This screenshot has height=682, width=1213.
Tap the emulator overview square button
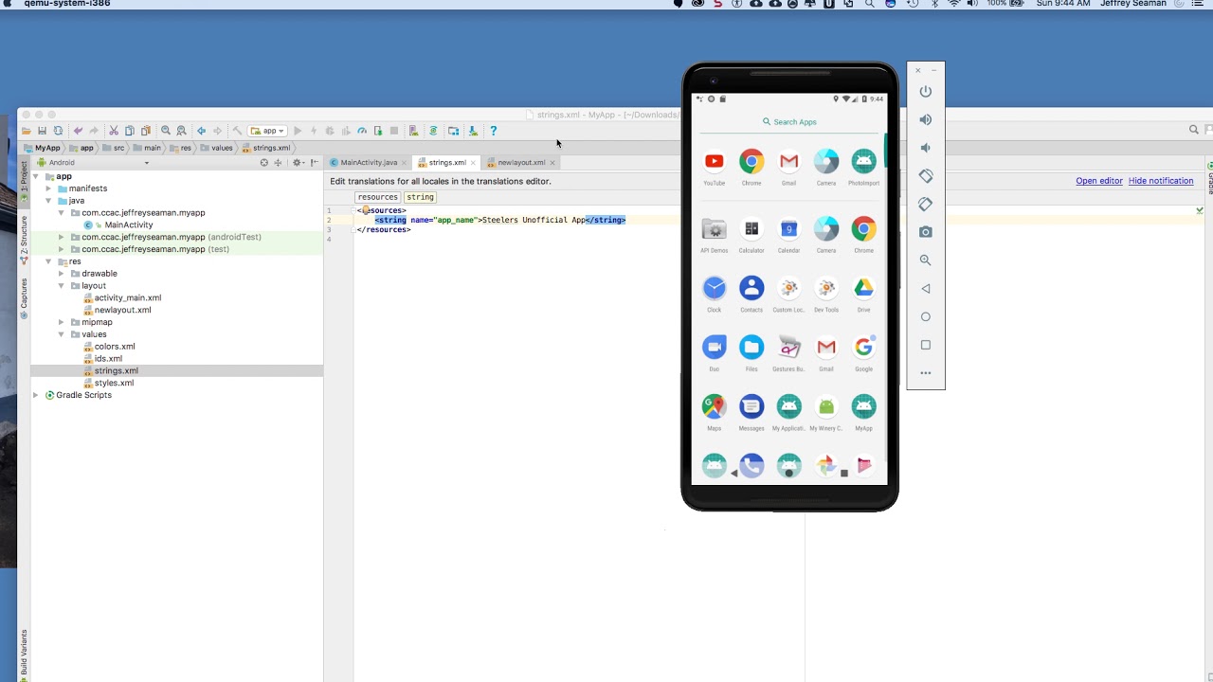(926, 345)
